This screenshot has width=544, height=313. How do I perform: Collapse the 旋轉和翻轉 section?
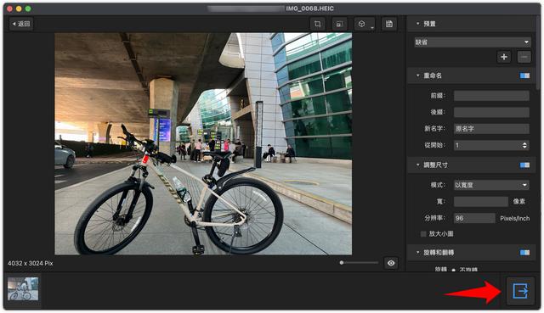point(417,253)
